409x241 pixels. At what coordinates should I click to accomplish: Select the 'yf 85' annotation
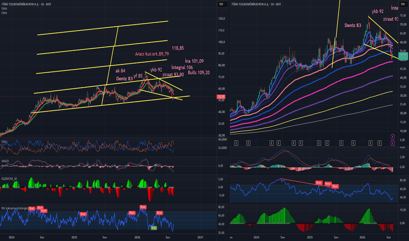138,76
